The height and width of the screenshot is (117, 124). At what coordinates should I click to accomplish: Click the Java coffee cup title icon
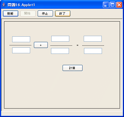4,5
